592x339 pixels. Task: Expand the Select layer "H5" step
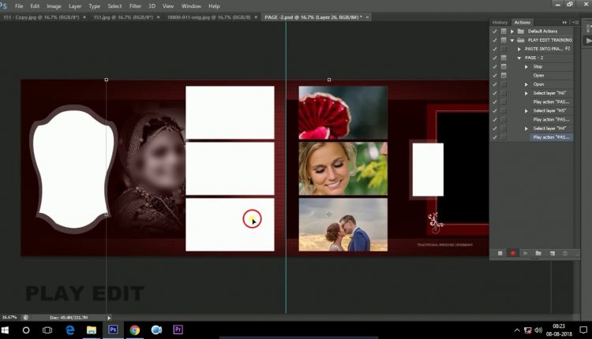click(x=526, y=111)
